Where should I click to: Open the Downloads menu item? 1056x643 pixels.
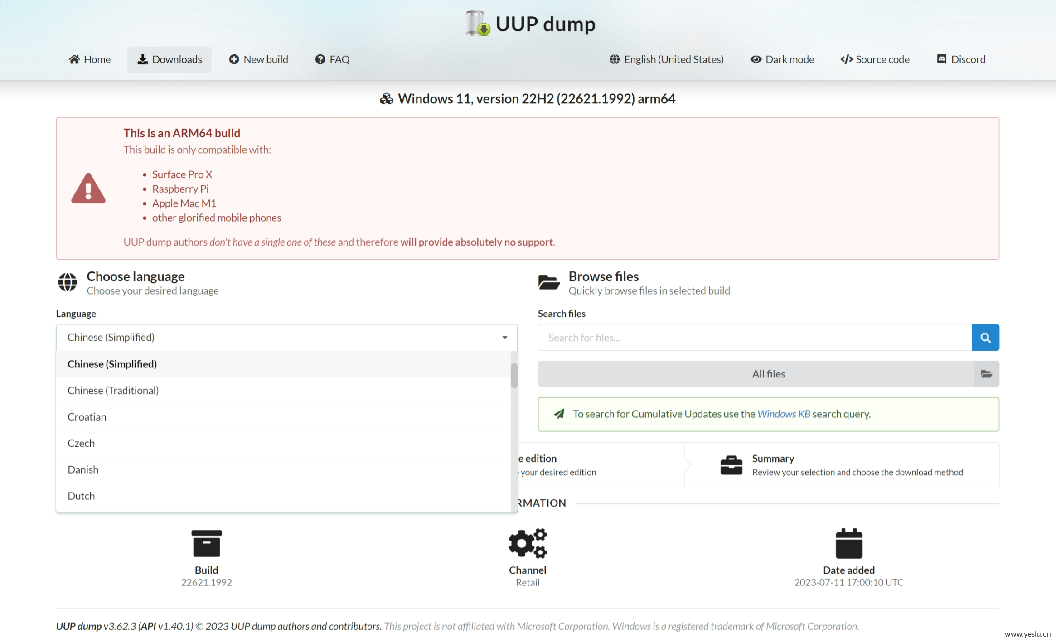coord(170,59)
